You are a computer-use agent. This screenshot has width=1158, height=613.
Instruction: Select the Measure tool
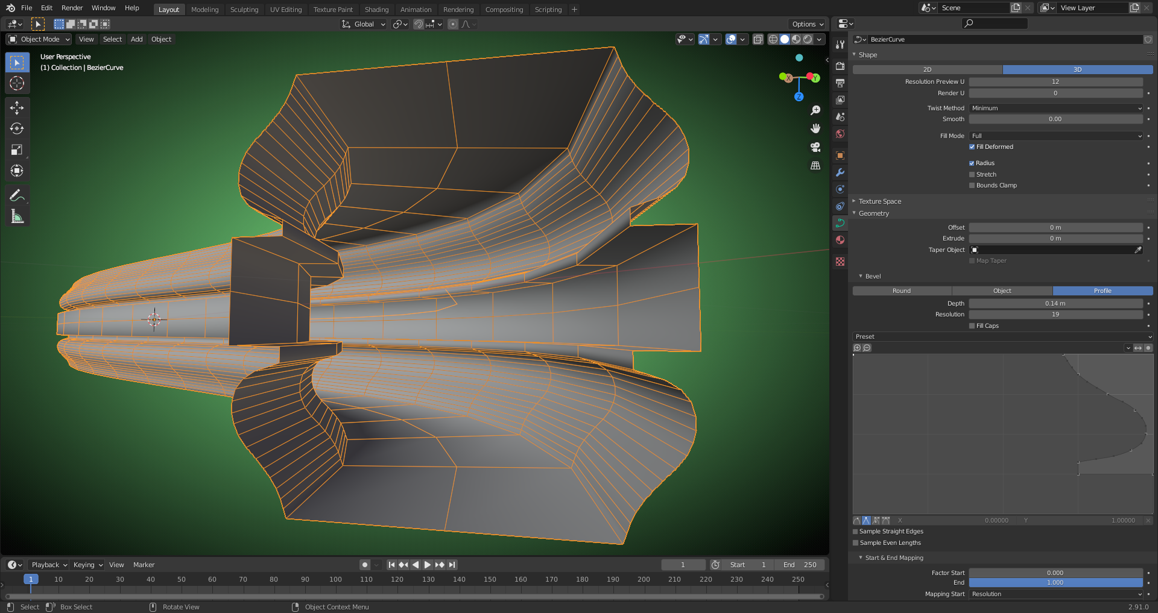tap(17, 216)
